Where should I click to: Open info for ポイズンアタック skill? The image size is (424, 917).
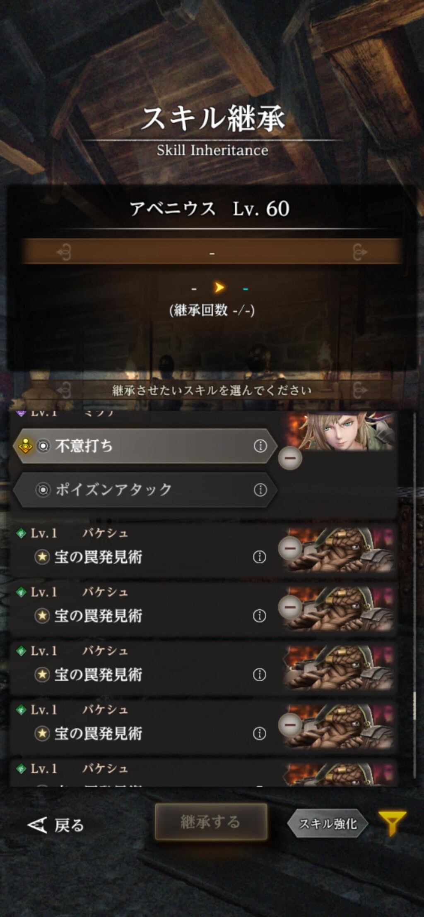[260, 490]
